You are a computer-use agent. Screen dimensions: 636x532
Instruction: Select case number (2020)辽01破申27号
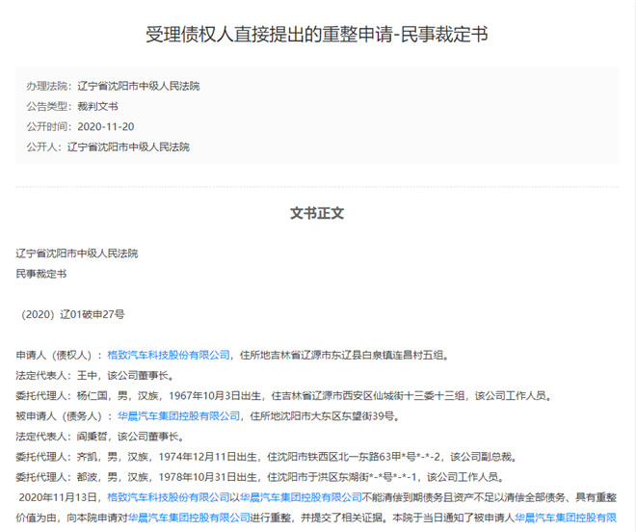[x=71, y=314]
